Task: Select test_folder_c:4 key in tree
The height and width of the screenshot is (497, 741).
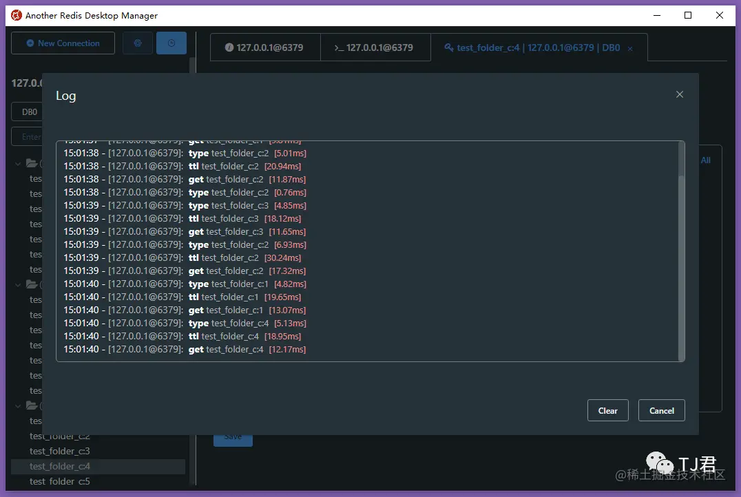Action: coord(59,466)
